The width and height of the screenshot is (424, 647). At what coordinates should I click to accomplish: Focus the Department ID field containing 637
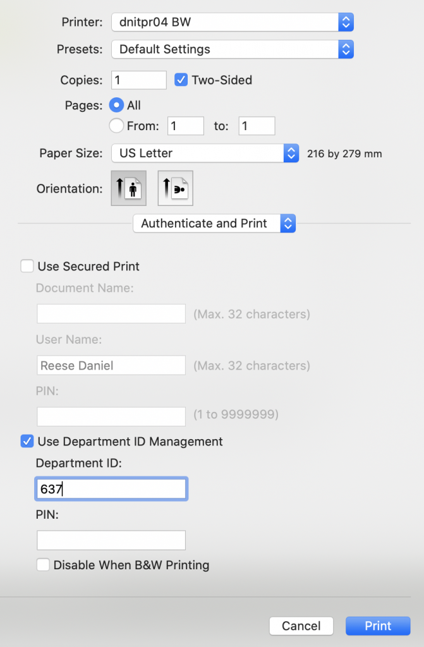click(x=111, y=489)
